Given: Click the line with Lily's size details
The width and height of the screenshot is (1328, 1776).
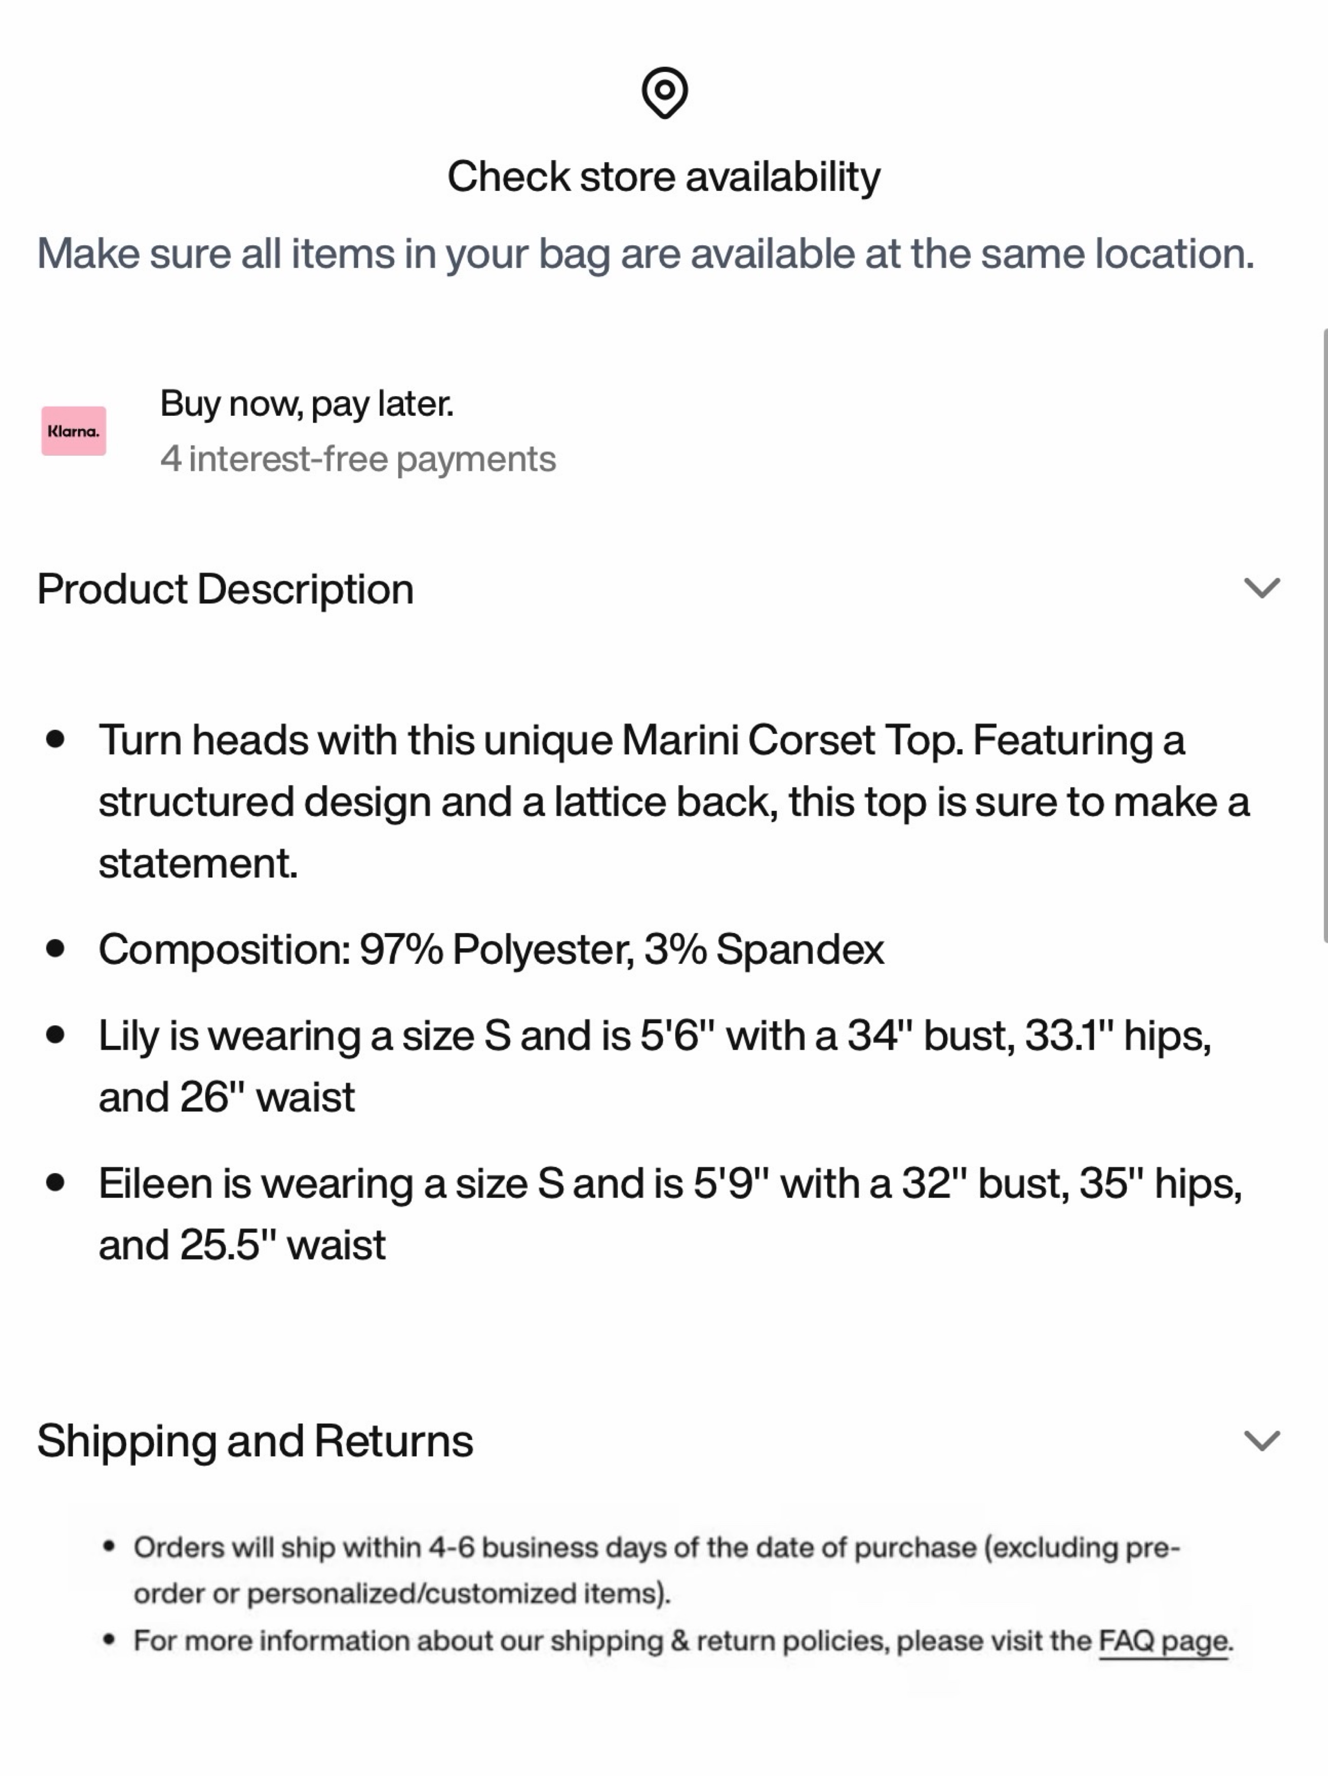Looking at the screenshot, I should [x=654, y=1065].
